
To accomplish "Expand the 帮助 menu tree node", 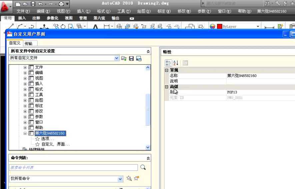I will pyautogui.click(x=25, y=128).
